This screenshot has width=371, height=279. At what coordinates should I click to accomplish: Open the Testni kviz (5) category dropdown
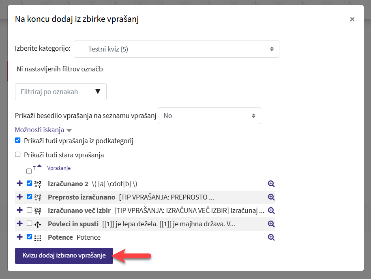[176, 49]
